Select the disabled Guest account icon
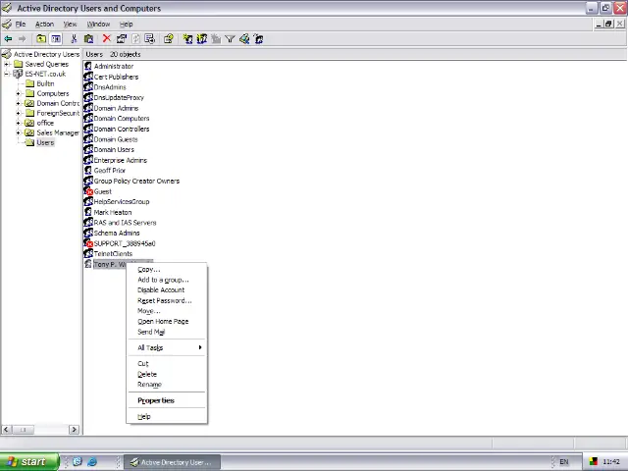 coord(88,191)
